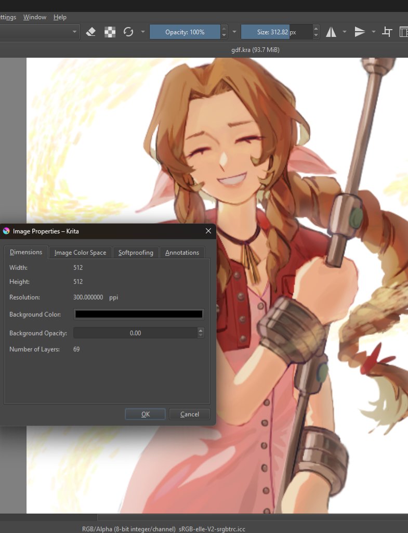
Task: Decrease brush size with down stepper arrow
Action: (x=316, y=35)
